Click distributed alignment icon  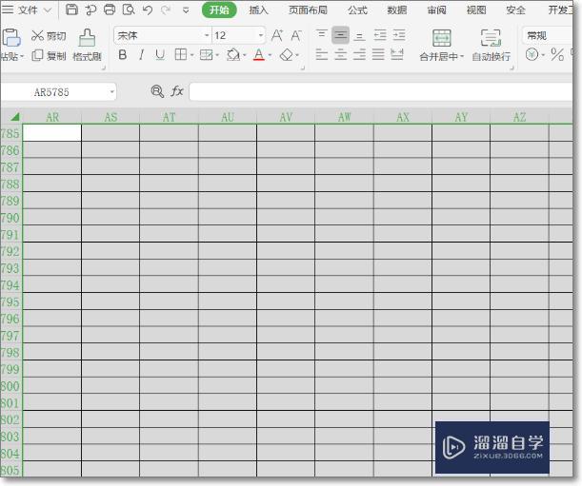tap(397, 55)
